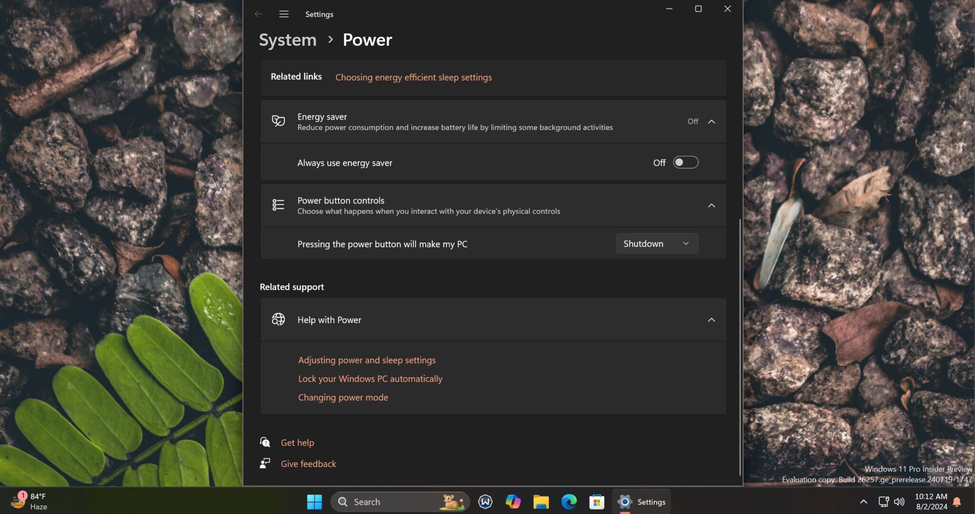
Task: Select System in the breadcrumb
Action: [x=287, y=40]
